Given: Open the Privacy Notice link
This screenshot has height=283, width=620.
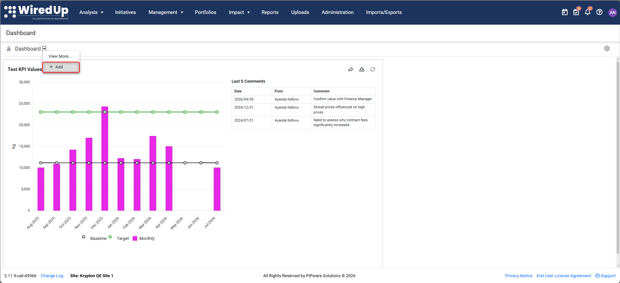Looking at the screenshot, I should tap(519, 276).
